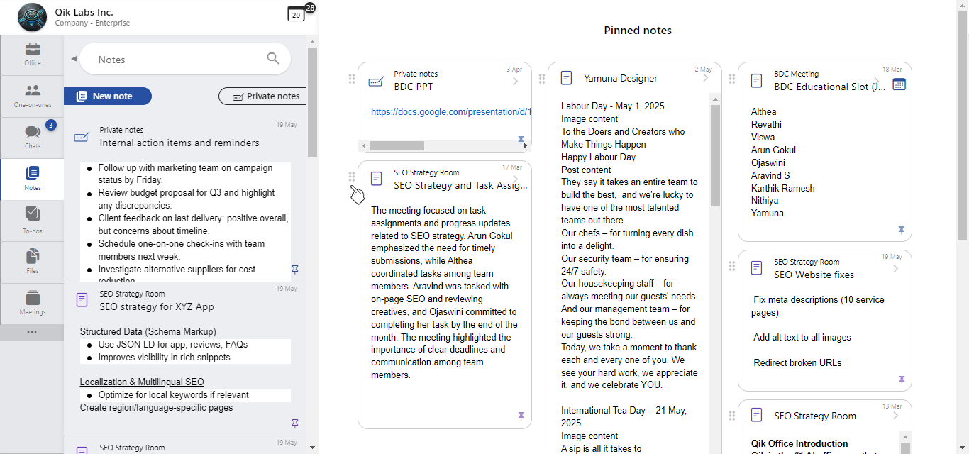
Task: Open Chats with 3 unread messages
Action: 33,136
